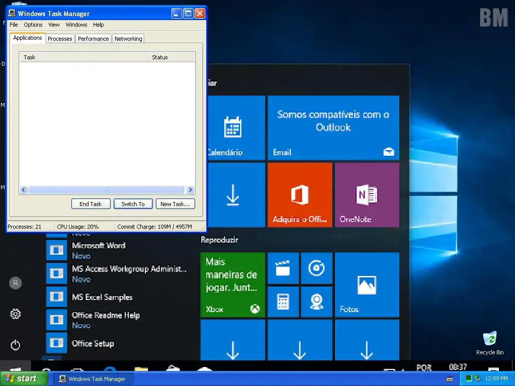Open the Adquira o Office tile
Image resolution: width=515 pixels, height=386 pixels.
(x=300, y=195)
